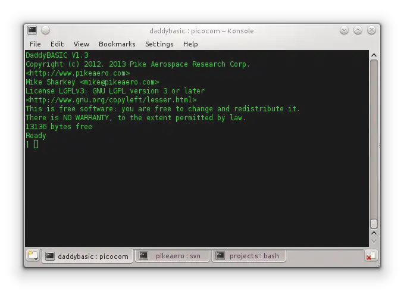Click the email mike@pikeaero.com
This screenshot has height=291, width=404.
point(120,82)
